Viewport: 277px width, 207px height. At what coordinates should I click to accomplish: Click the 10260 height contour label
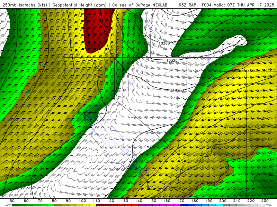click(x=164, y=43)
